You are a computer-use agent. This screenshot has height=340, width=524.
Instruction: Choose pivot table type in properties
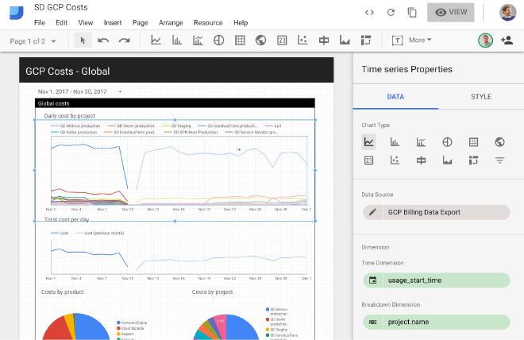[x=473, y=160]
